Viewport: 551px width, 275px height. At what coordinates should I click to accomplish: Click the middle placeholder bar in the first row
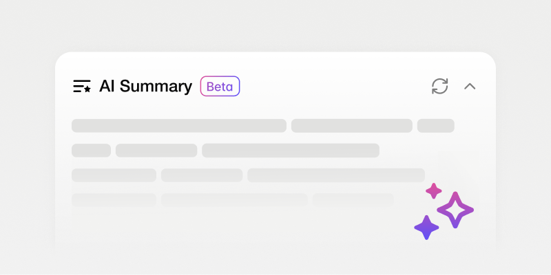point(351,126)
